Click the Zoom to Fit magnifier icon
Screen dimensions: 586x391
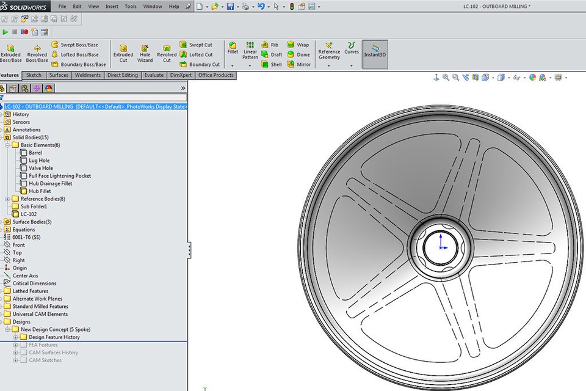446,78
